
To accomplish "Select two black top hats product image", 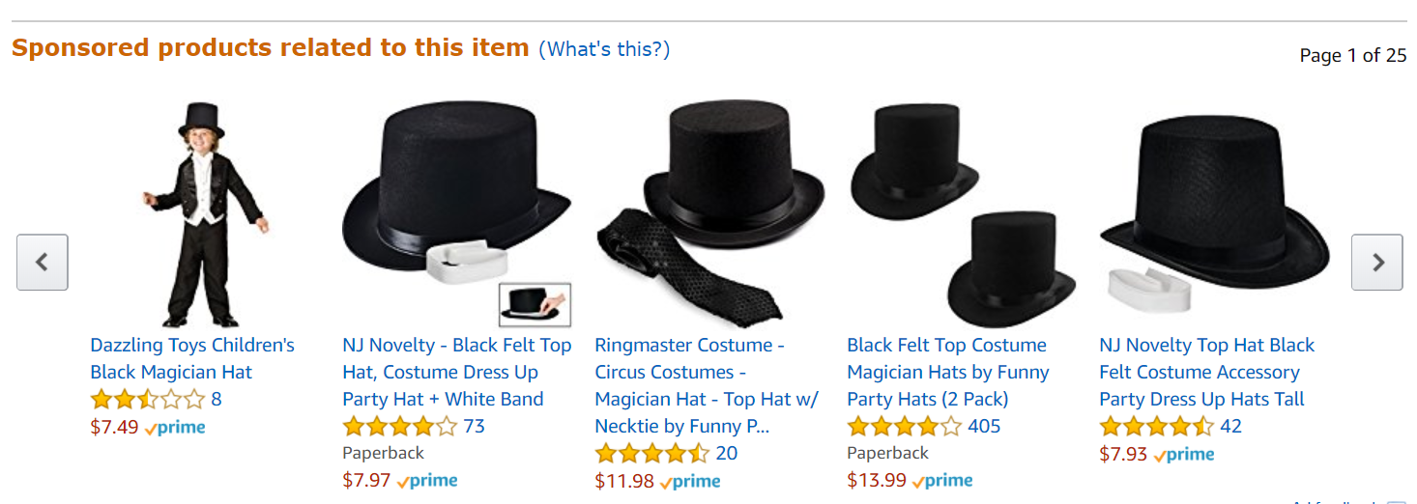I will 962,214.
